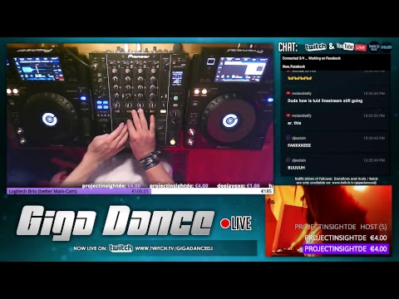The width and height of the screenshot is (399, 299).
Task: Click the yellow lit button on the mixer
Action: pos(173,142)
